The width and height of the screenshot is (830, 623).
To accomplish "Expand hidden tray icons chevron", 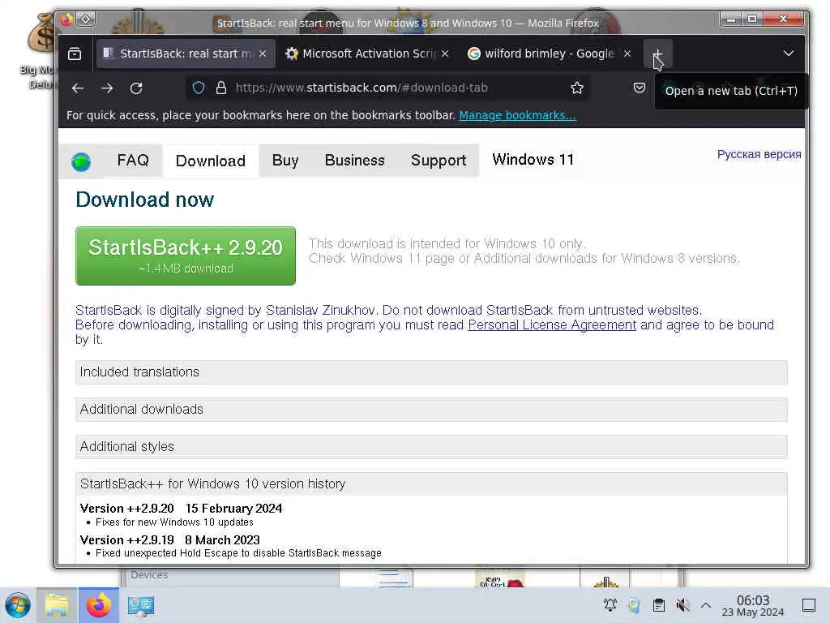I will click(706, 605).
